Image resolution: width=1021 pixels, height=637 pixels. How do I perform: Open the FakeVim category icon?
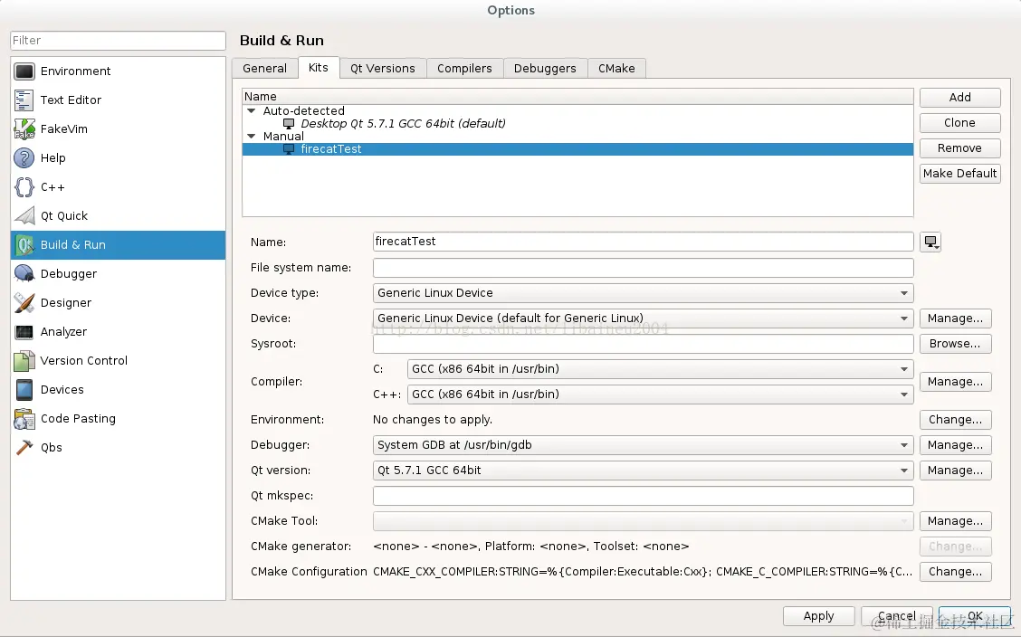(x=24, y=128)
